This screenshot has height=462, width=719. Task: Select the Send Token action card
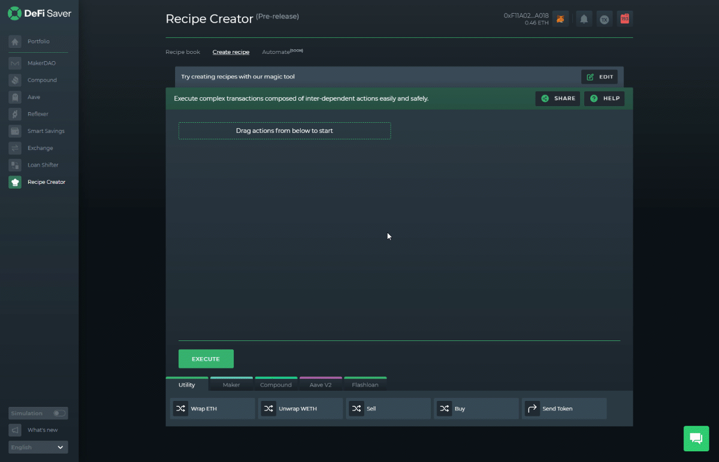pyautogui.click(x=564, y=408)
